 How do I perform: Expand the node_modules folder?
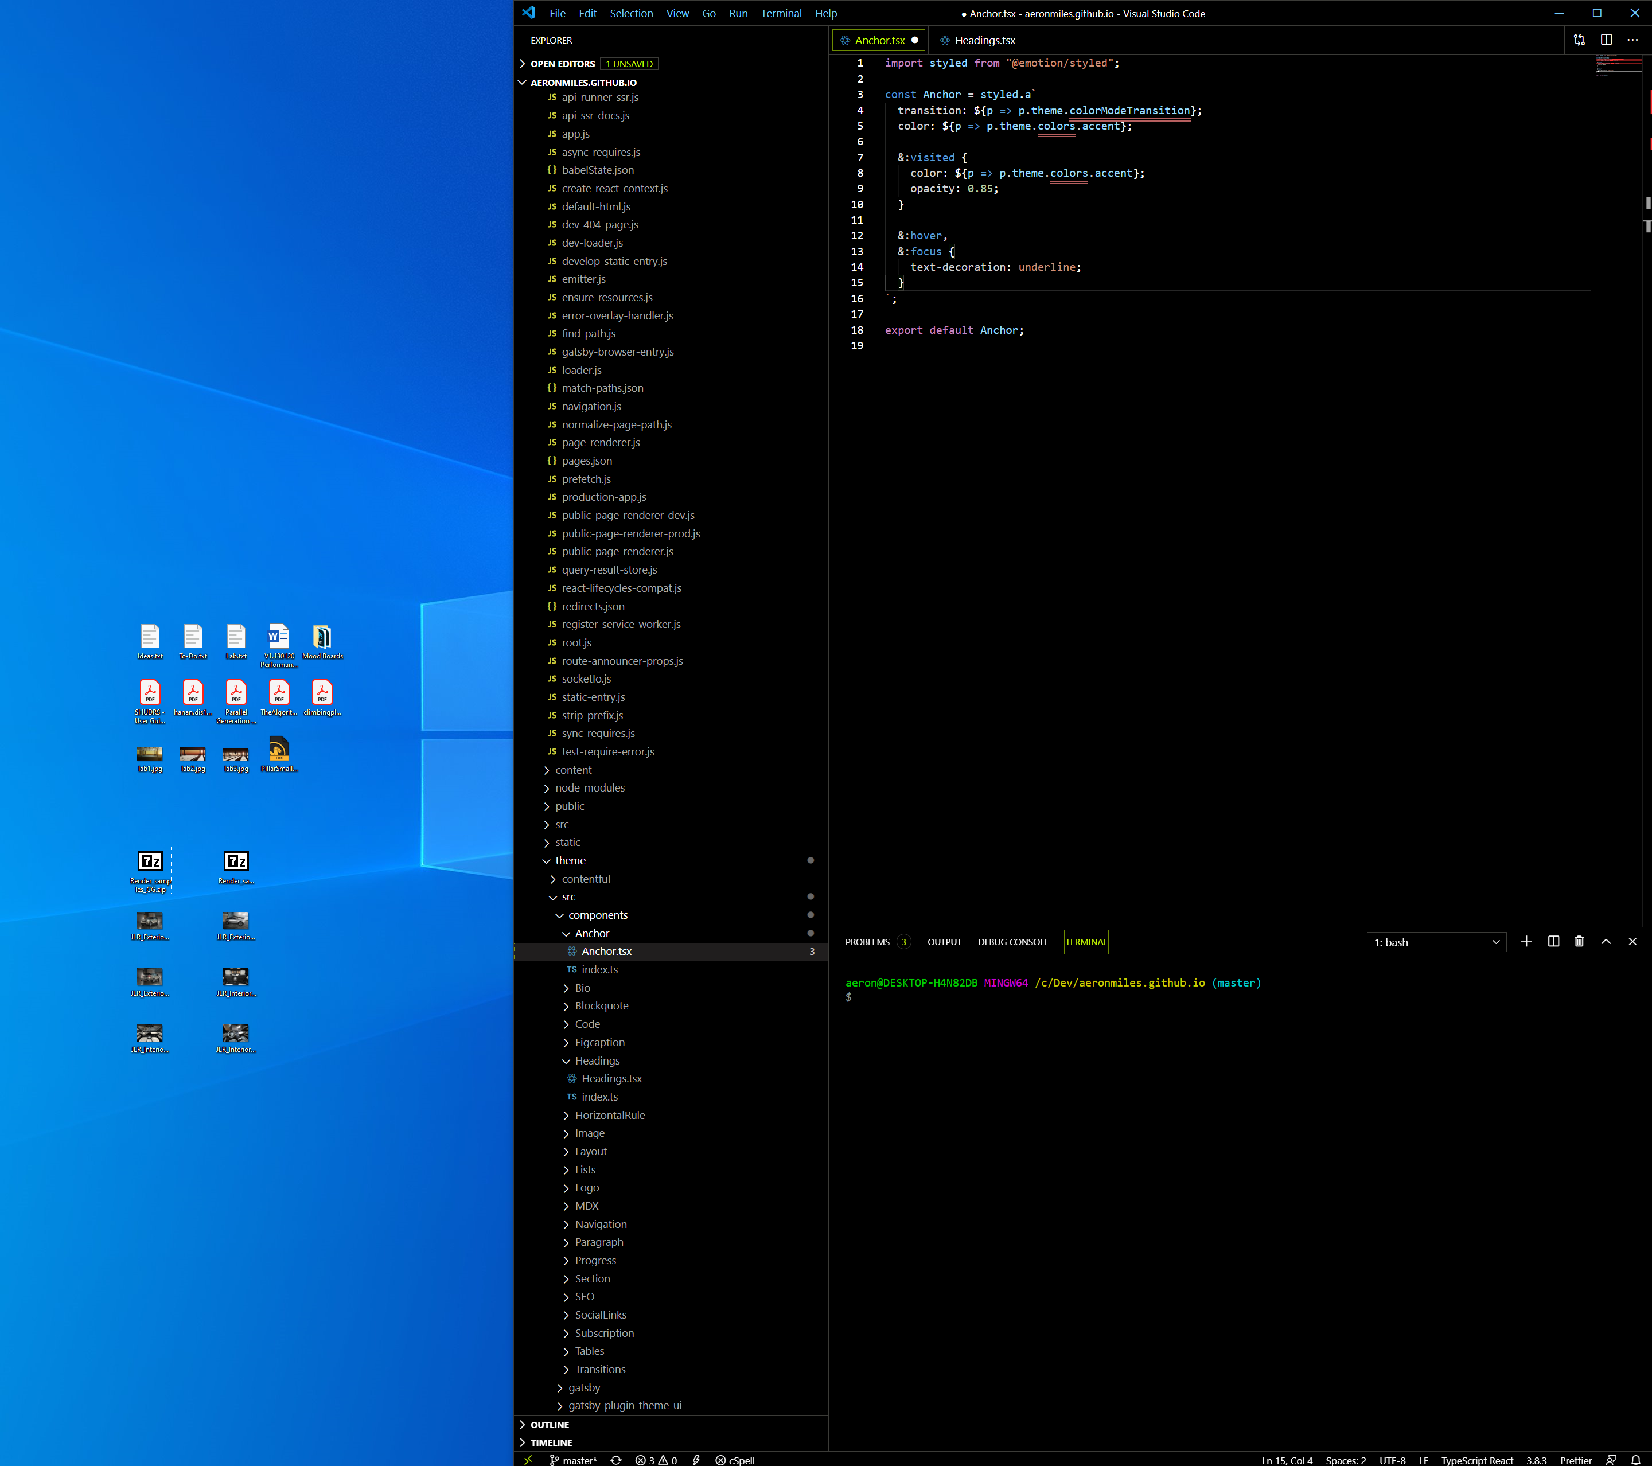(x=589, y=788)
